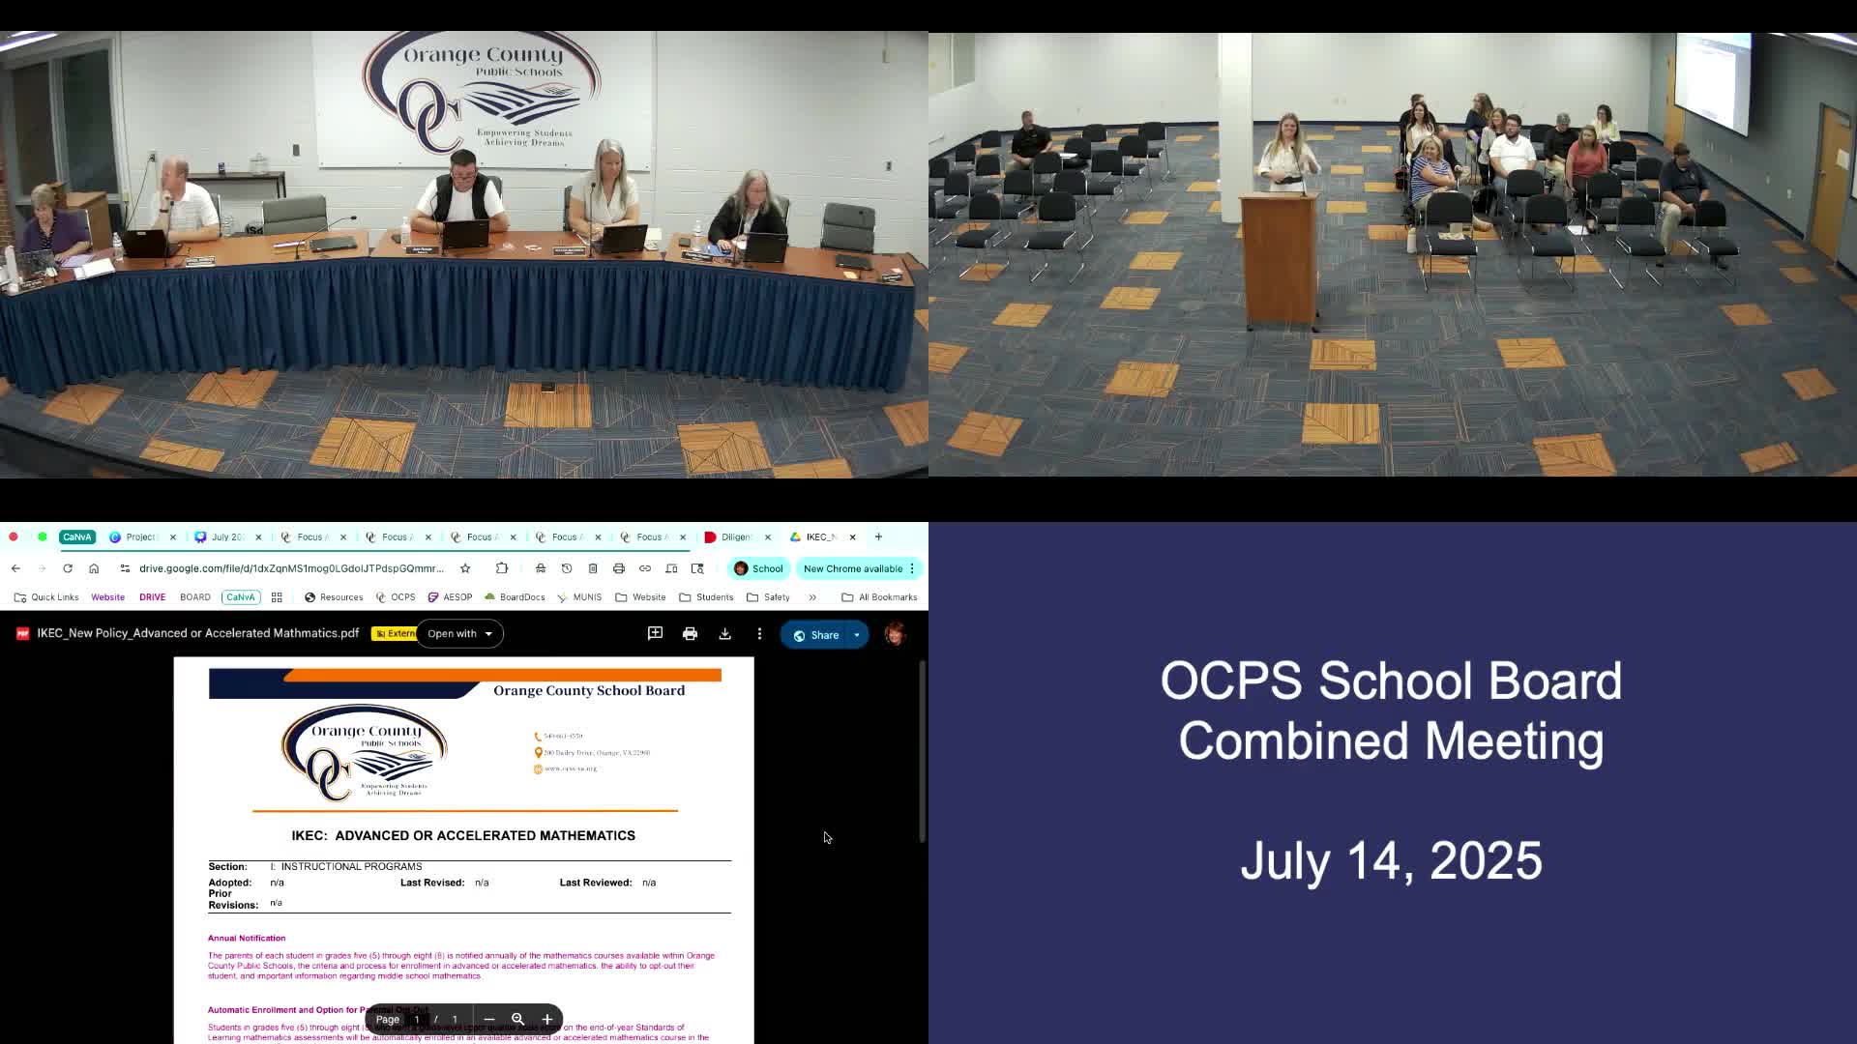Click the address bar URL
Screen dimensions: 1857x1044
290,568
